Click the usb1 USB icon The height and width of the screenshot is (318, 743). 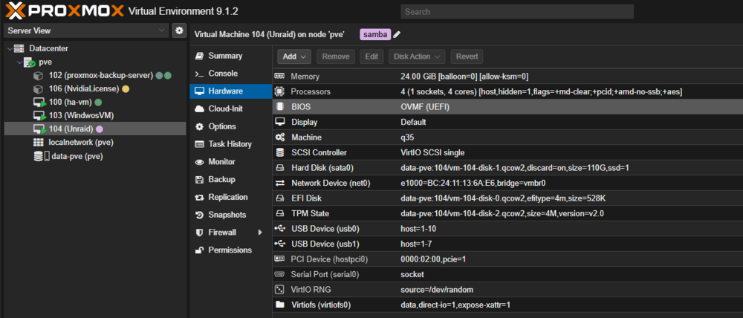tap(279, 244)
